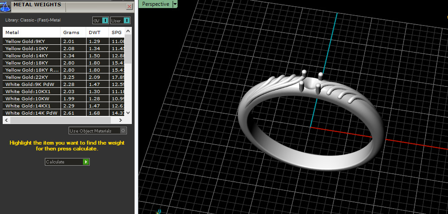Image resolution: width=448 pixels, height=214 pixels.
Task: Click the 2.09 DWT value for 22KY
Action: (94, 77)
